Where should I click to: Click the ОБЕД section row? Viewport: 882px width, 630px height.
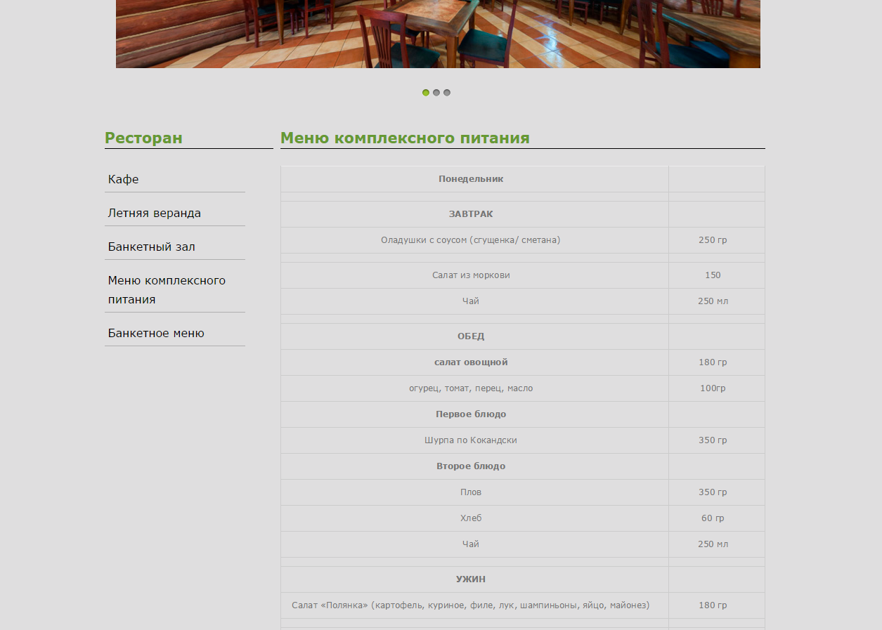tap(471, 336)
